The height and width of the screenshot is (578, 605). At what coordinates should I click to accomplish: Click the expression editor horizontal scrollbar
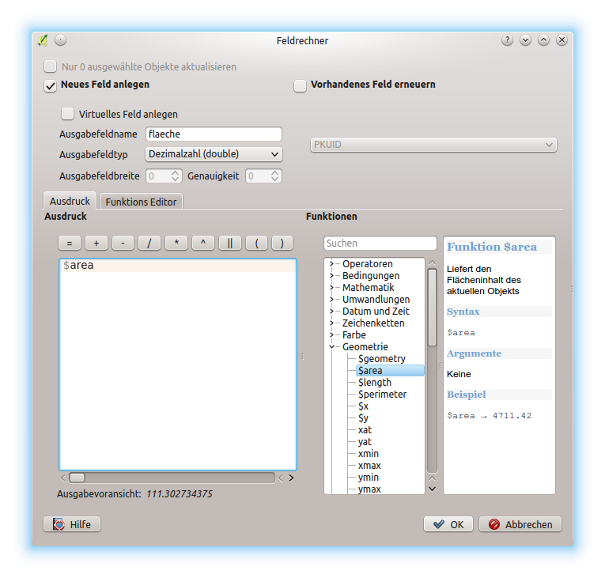174,478
